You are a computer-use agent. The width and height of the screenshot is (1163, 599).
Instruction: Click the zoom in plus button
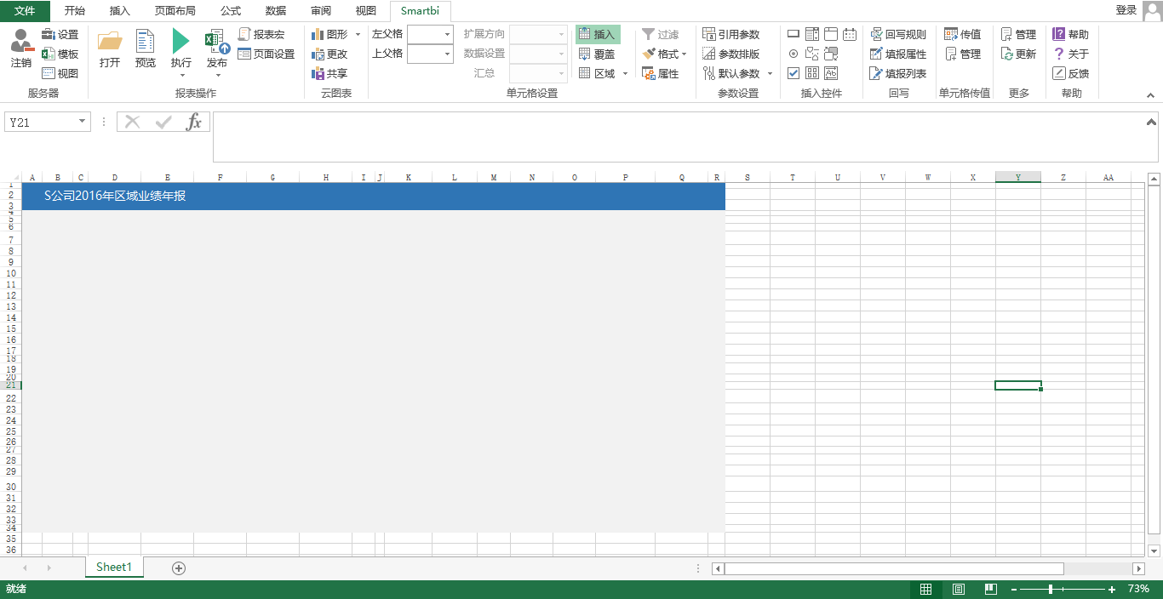tap(1112, 589)
